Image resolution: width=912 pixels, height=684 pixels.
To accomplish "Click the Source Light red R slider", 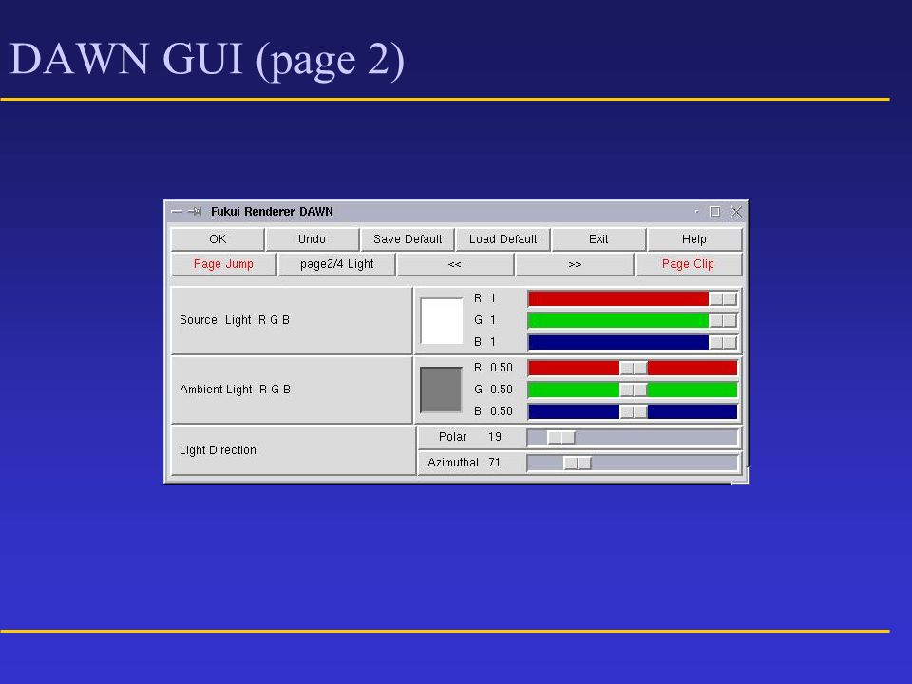I will [x=633, y=298].
